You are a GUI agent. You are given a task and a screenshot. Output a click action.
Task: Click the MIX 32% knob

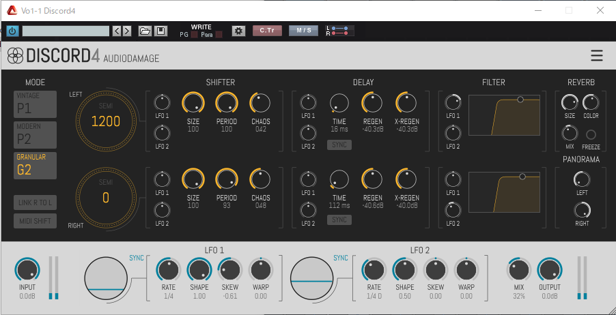[x=519, y=270]
